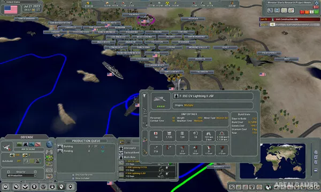
Task: Click the first autobuild option icon
Action: point(26,161)
